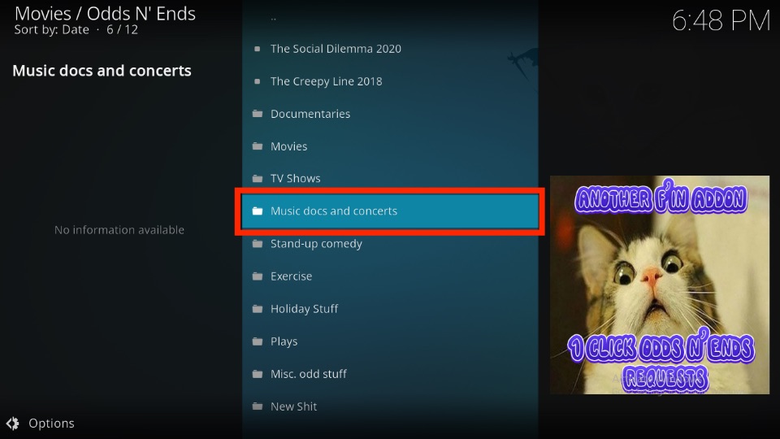
Task: Click the cat addon thumbnail image
Action: (660, 285)
